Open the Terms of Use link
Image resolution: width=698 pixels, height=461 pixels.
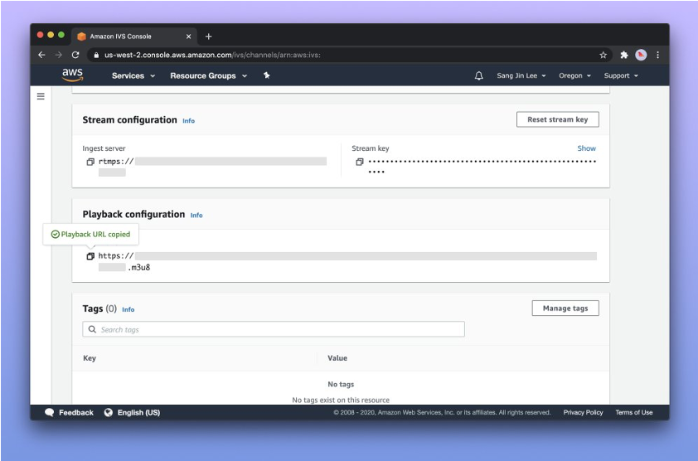click(x=634, y=412)
